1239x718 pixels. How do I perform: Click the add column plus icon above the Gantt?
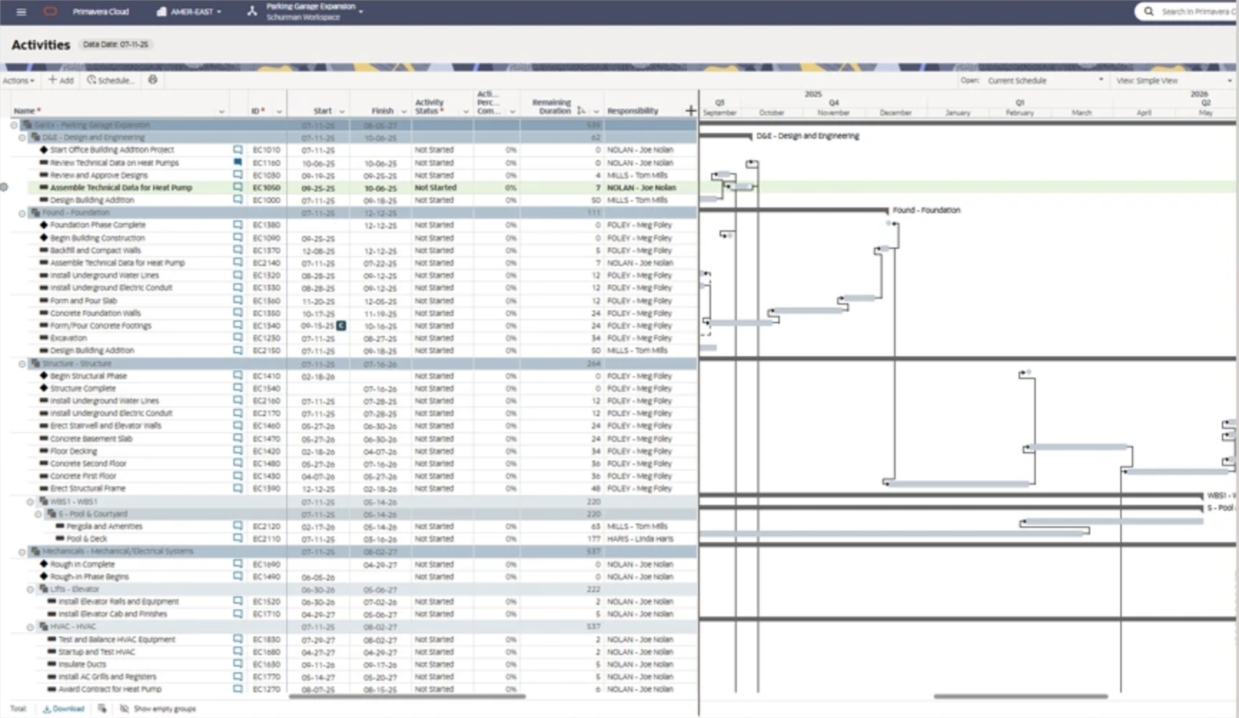coord(690,110)
